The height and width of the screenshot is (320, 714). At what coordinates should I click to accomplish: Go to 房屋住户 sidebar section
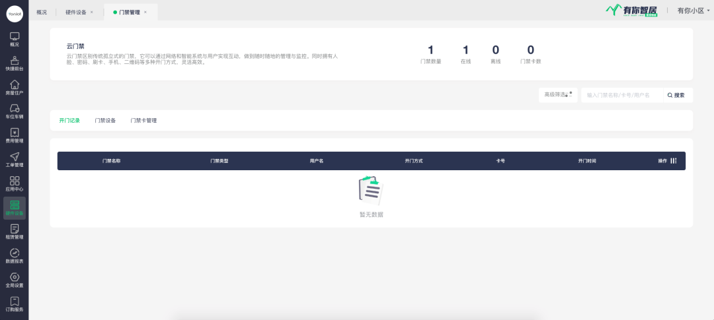(14, 87)
